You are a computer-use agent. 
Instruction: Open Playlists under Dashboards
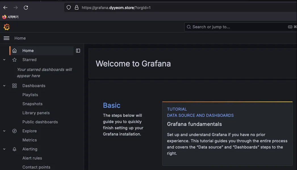point(30,95)
